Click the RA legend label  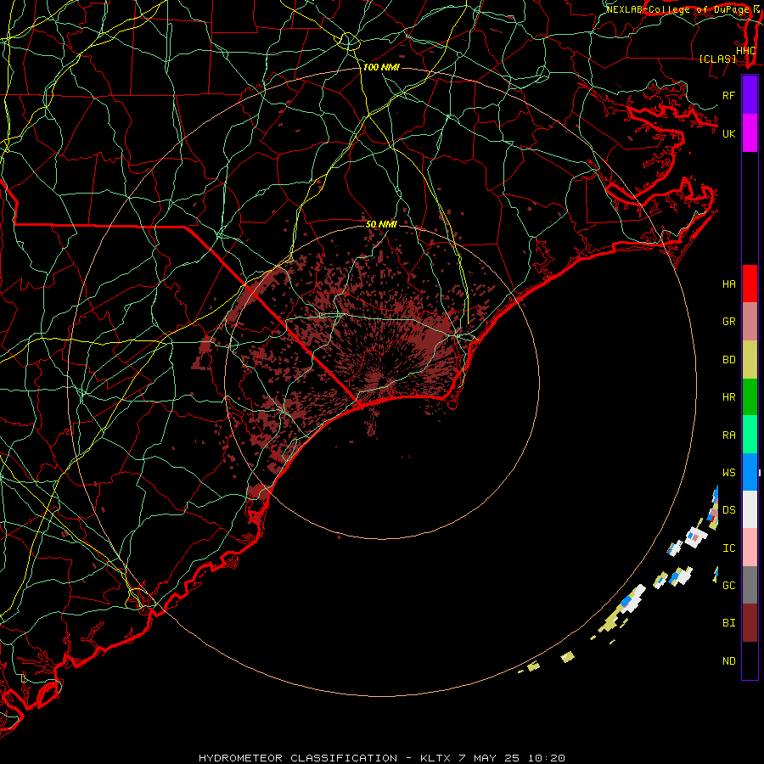tap(728, 435)
